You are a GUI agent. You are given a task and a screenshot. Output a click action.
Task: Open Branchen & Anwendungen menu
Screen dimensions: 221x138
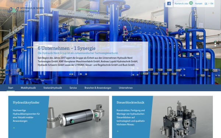[98, 88]
